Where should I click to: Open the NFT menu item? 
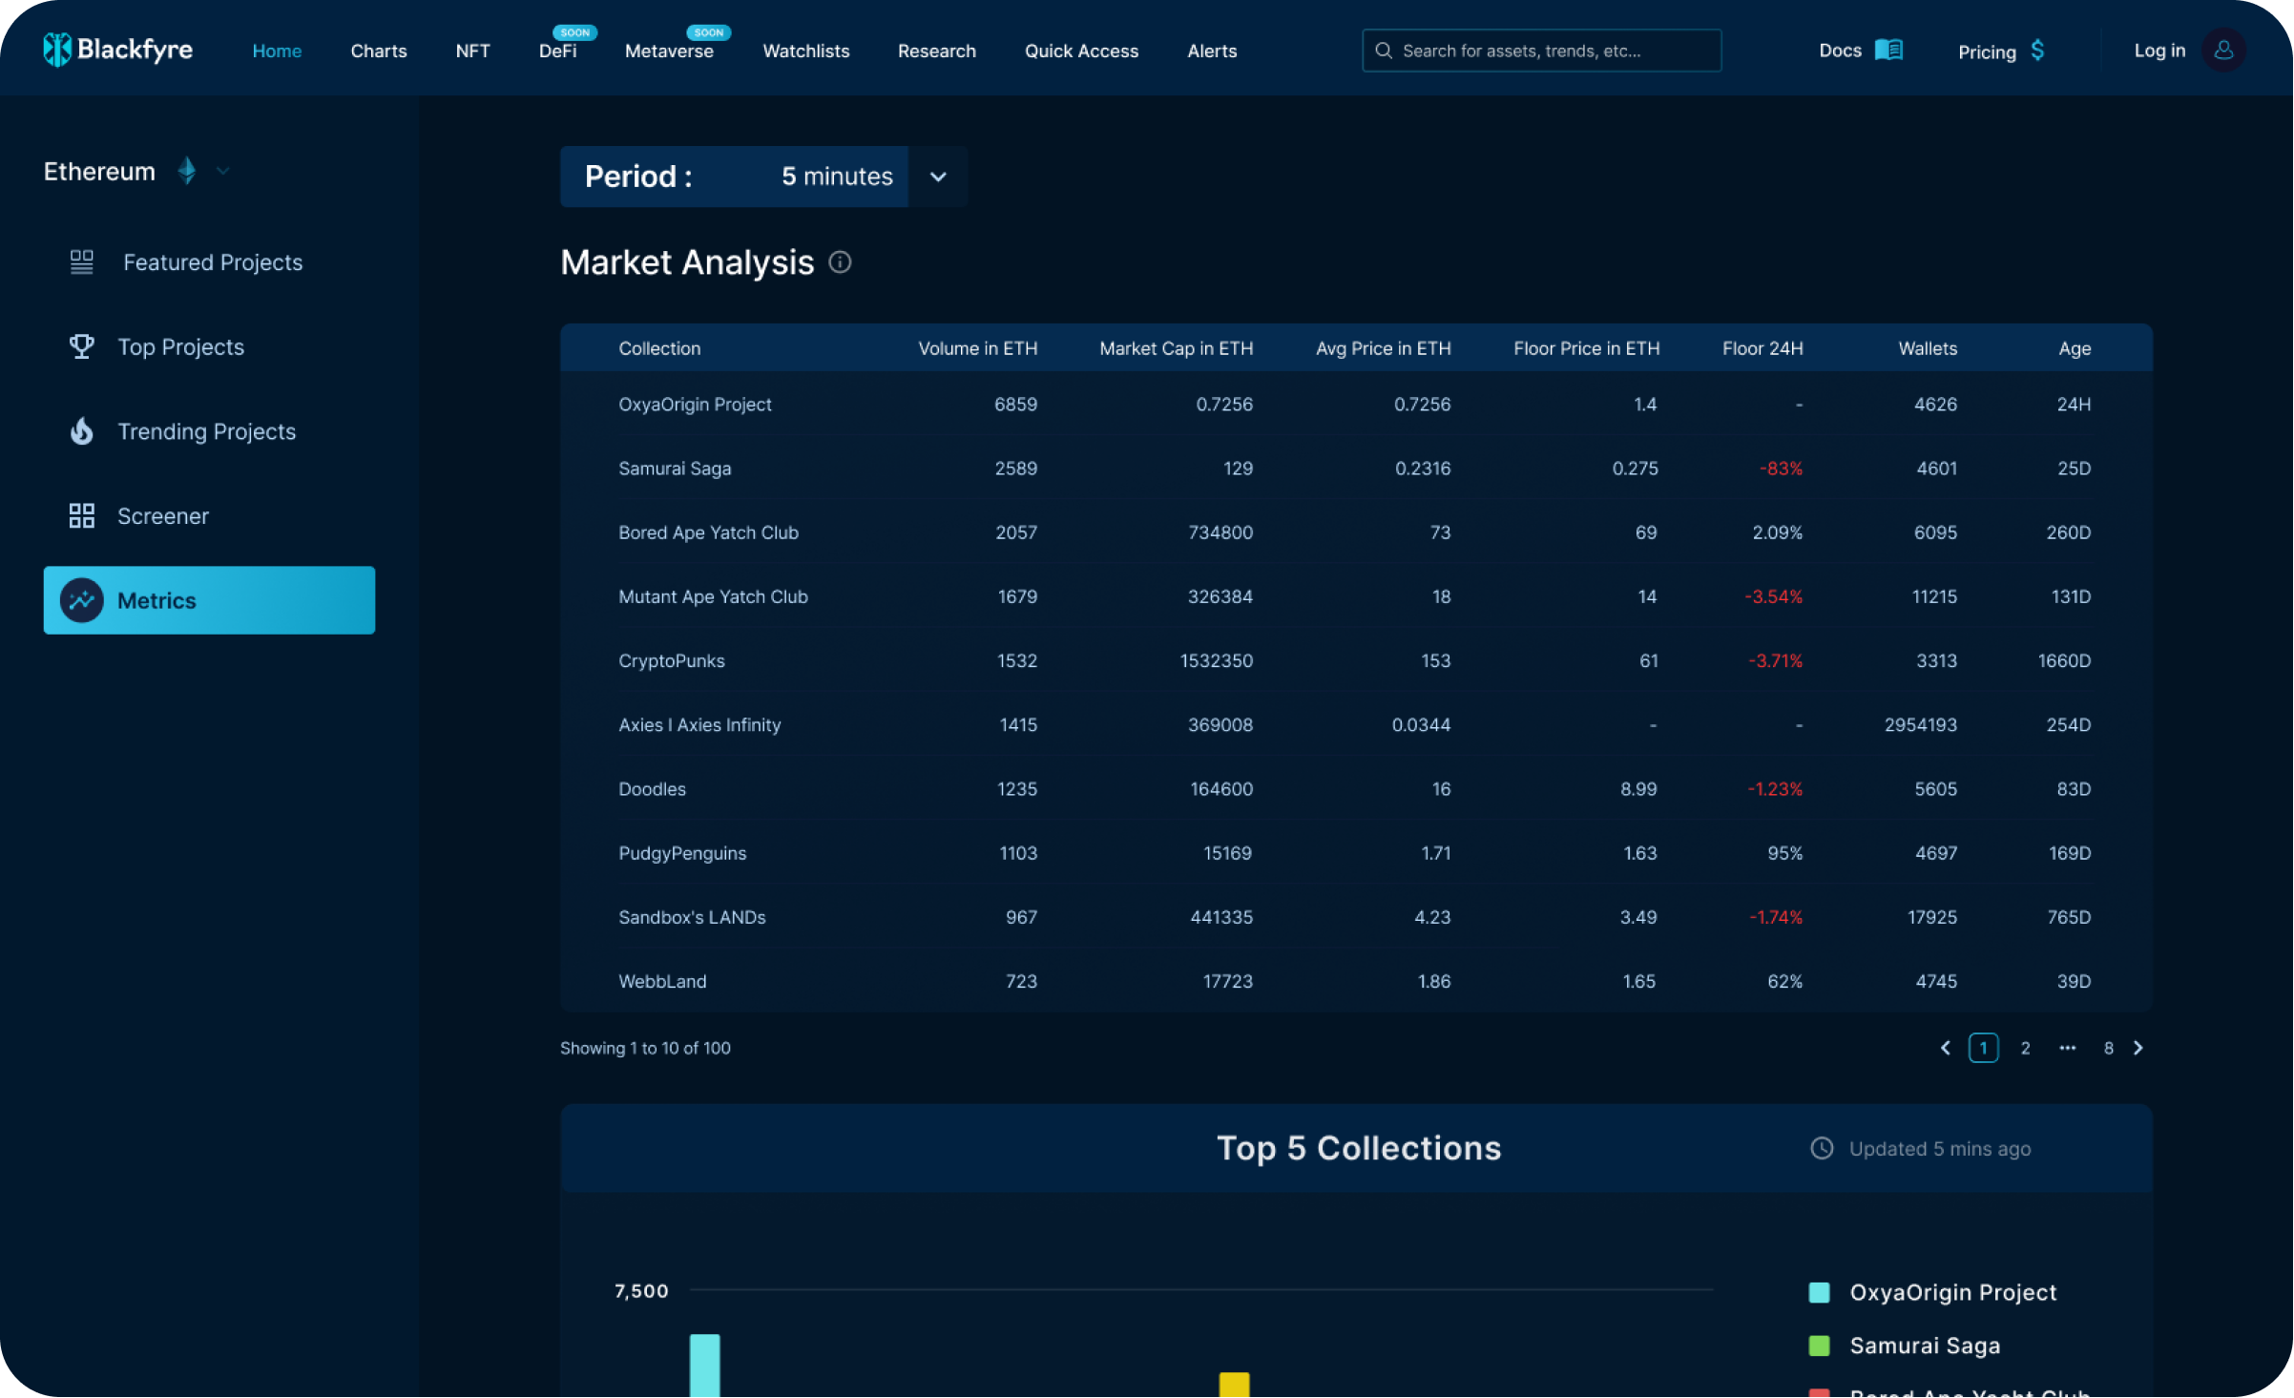pos(472,51)
